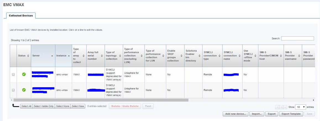Sort by Type of topology collection
320x121 pixels.
pyautogui.click(x=120, y=56)
